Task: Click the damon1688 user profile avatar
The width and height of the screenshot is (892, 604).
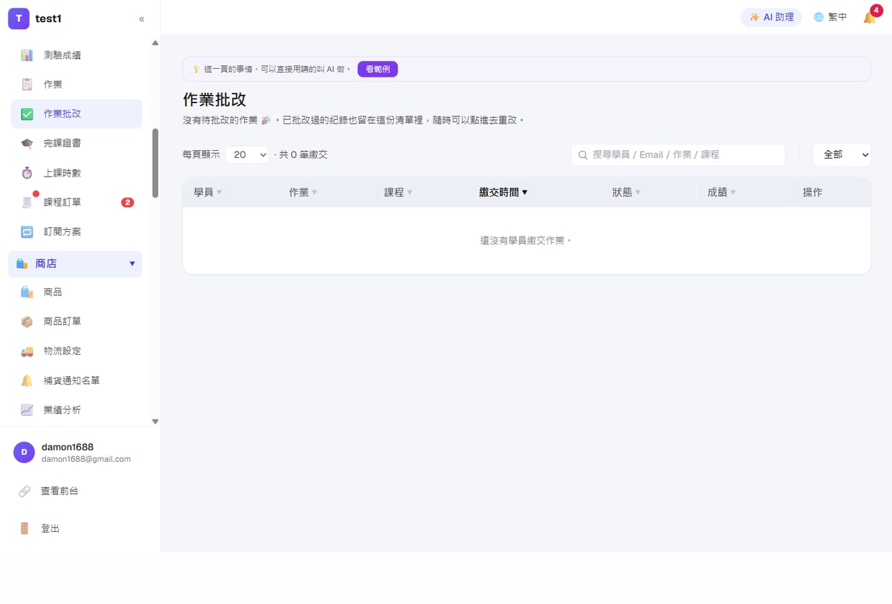Action: coord(24,452)
